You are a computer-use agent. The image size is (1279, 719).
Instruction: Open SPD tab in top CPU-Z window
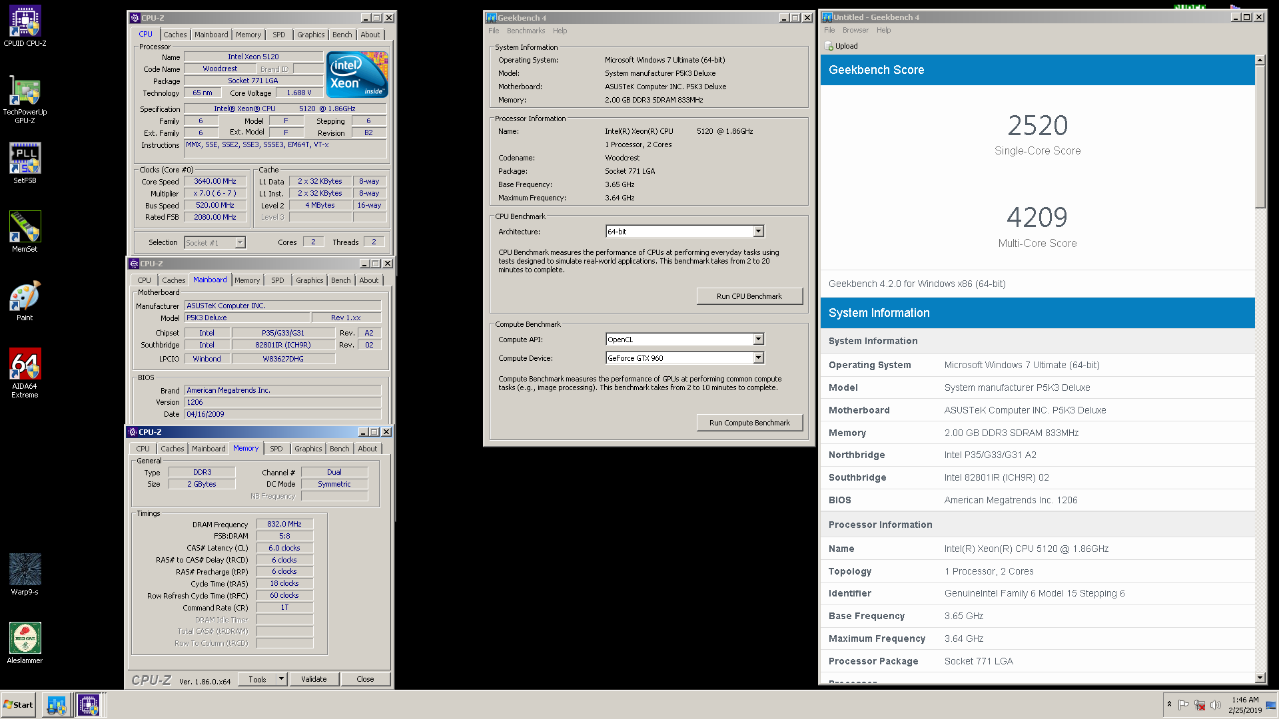click(279, 35)
